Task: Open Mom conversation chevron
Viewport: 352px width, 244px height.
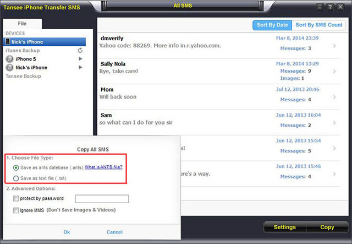Action: (x=334, y=97)
